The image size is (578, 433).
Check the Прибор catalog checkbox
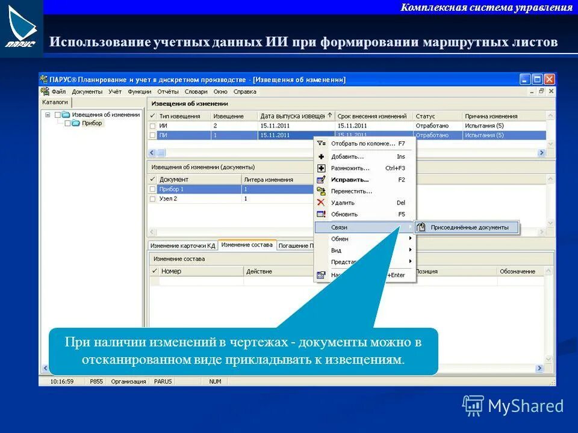[67, 123]
